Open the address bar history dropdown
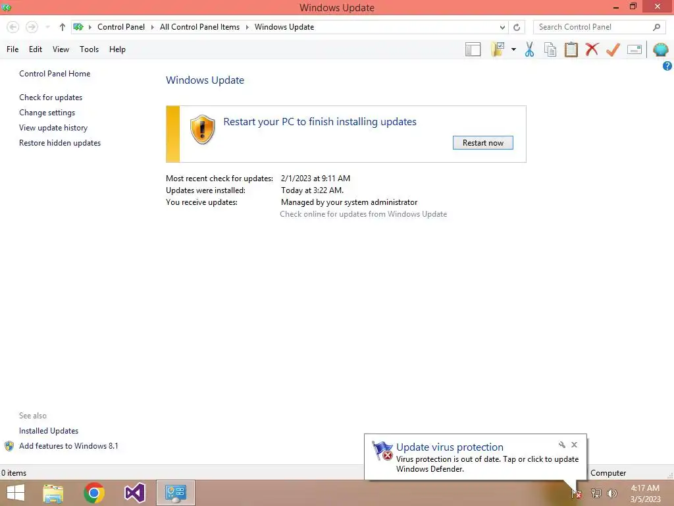 click(502, 27)
